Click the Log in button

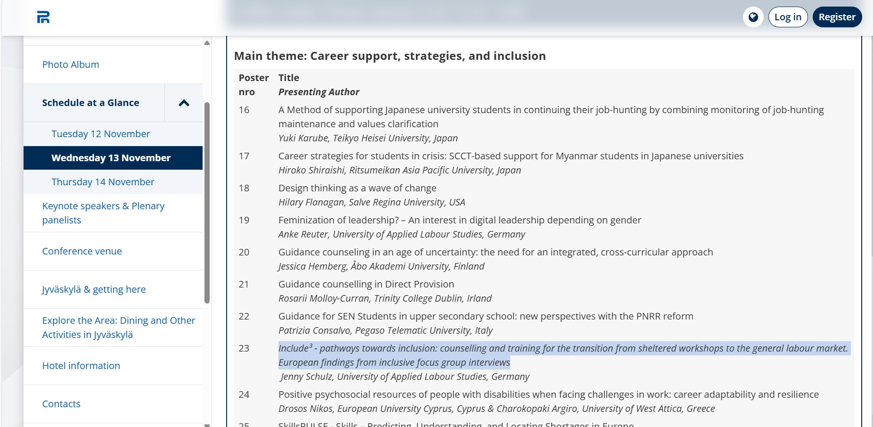point(788,17)
